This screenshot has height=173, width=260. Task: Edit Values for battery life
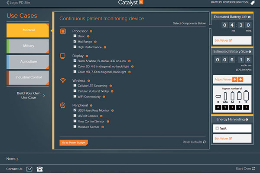tap(232, 40)
